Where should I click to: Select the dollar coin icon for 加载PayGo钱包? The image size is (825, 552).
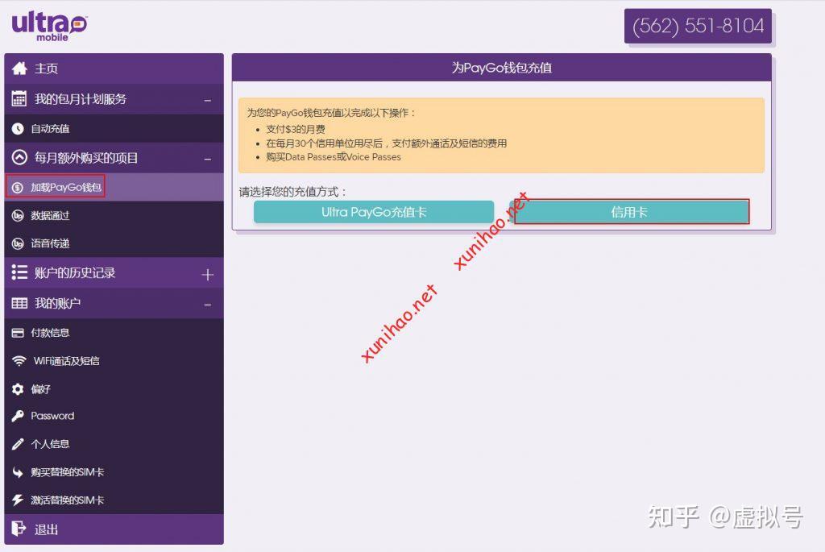[x=18, y=187]
